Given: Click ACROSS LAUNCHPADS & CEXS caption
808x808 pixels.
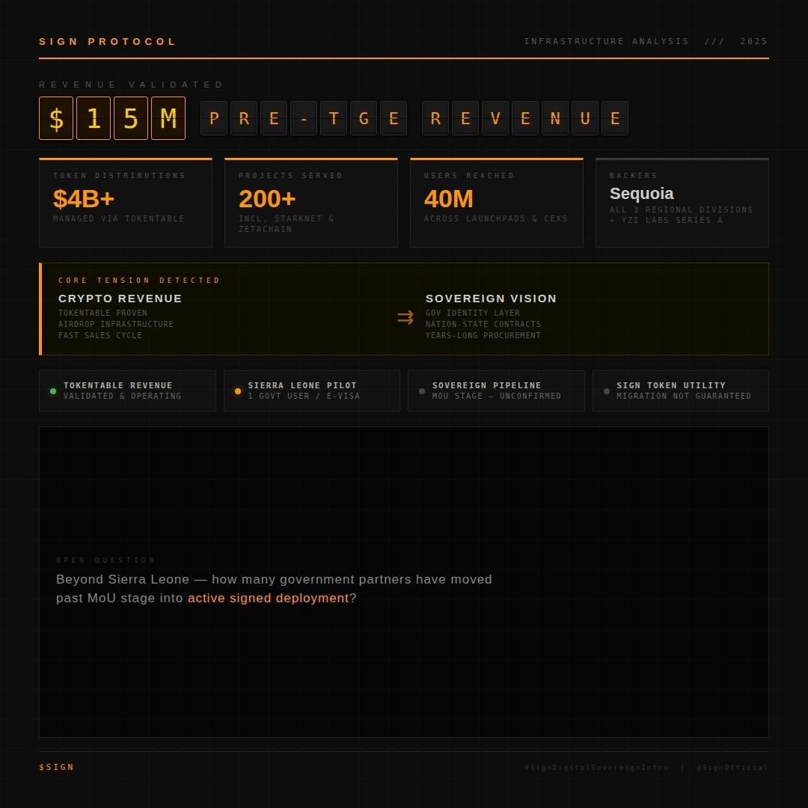Looking at the screenshot, I should click(496, 218).
